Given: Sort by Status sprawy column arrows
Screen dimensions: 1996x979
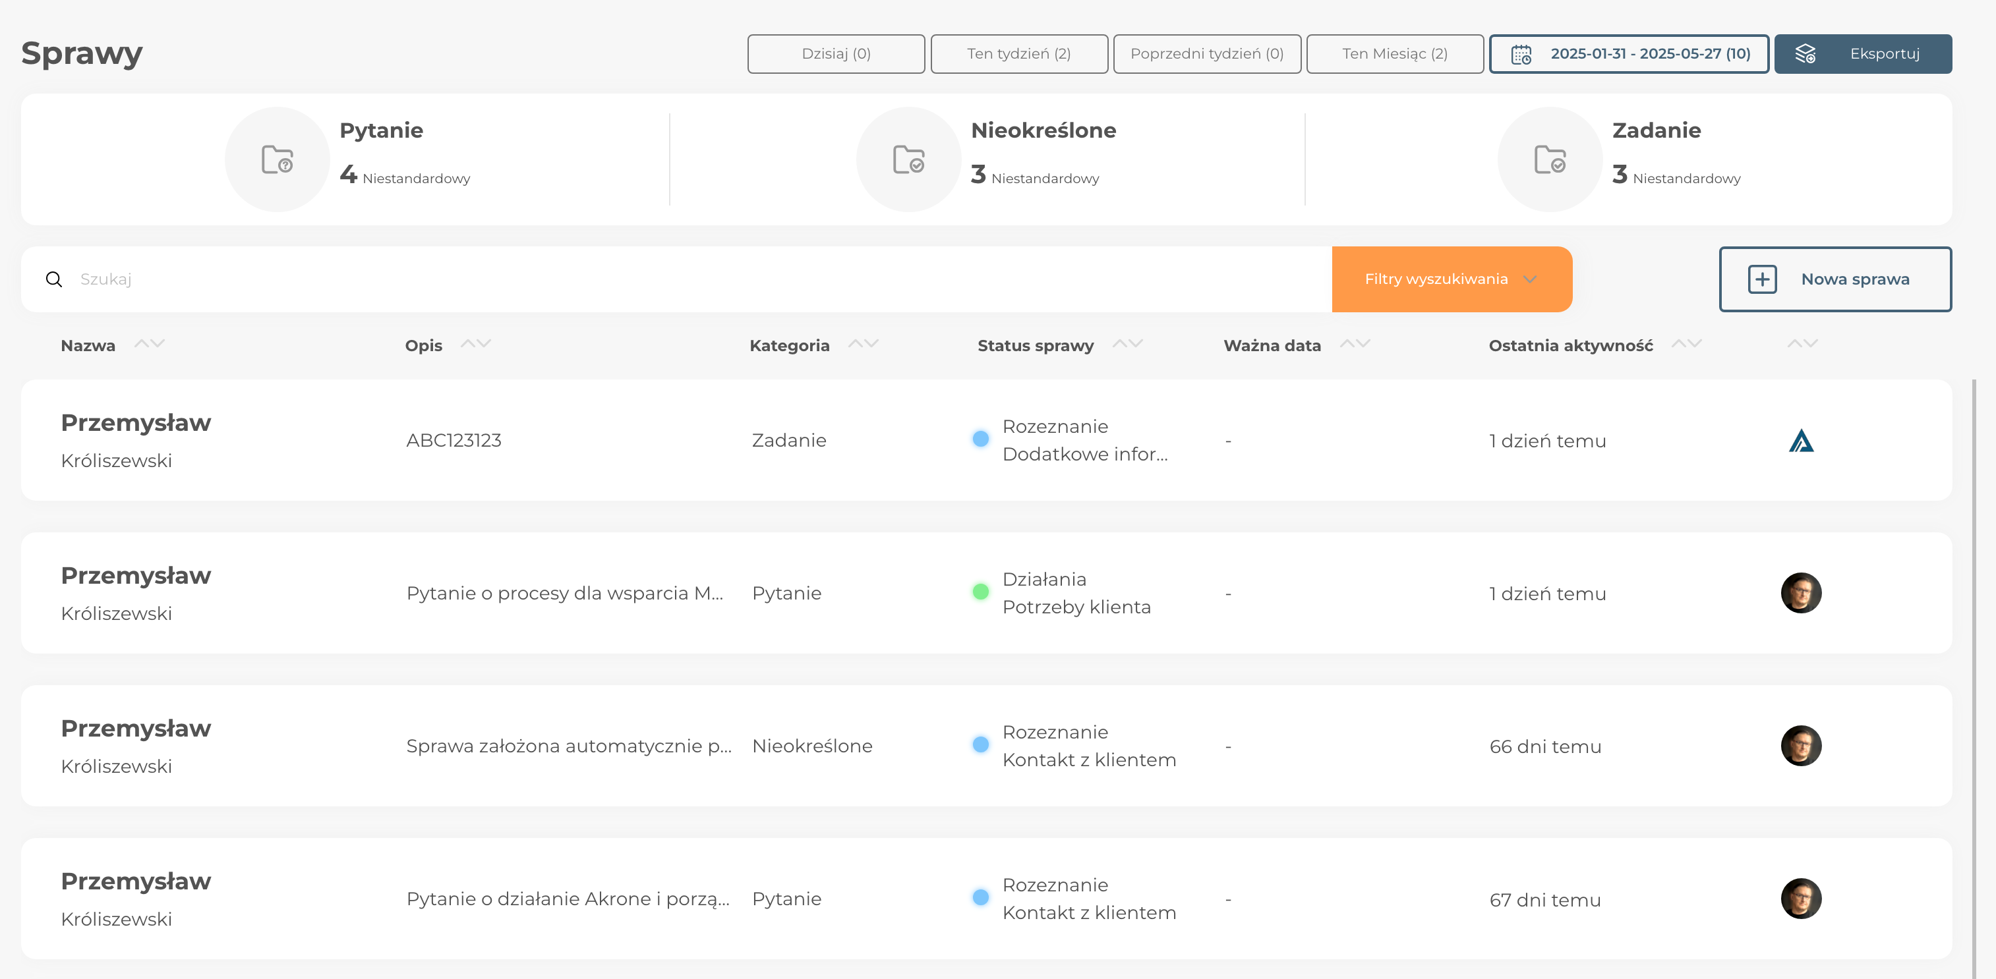Looking at the screenshot, I should 1127,344.
